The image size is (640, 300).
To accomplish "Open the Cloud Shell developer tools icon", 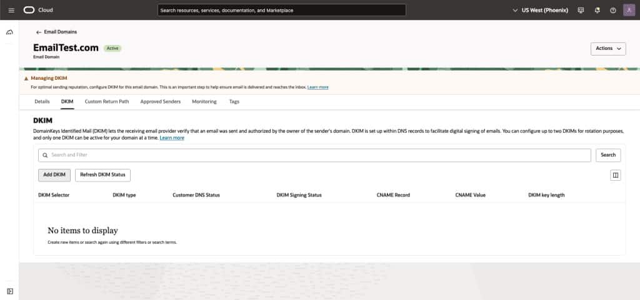I will [581, 10].
